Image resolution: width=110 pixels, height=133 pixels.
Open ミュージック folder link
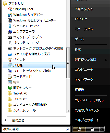pyautogui.click(x=84, y=29)
